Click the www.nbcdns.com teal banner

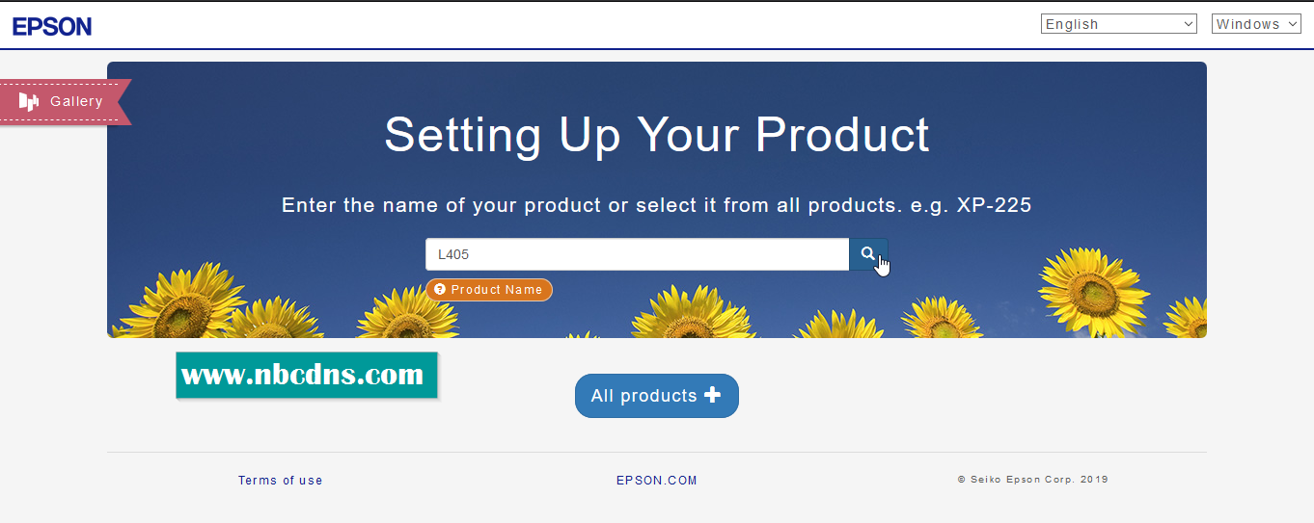click(307, 375)
